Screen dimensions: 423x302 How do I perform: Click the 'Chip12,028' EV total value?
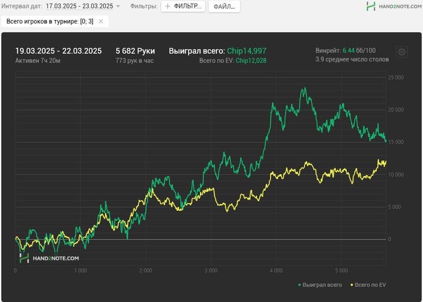point(251,60)
